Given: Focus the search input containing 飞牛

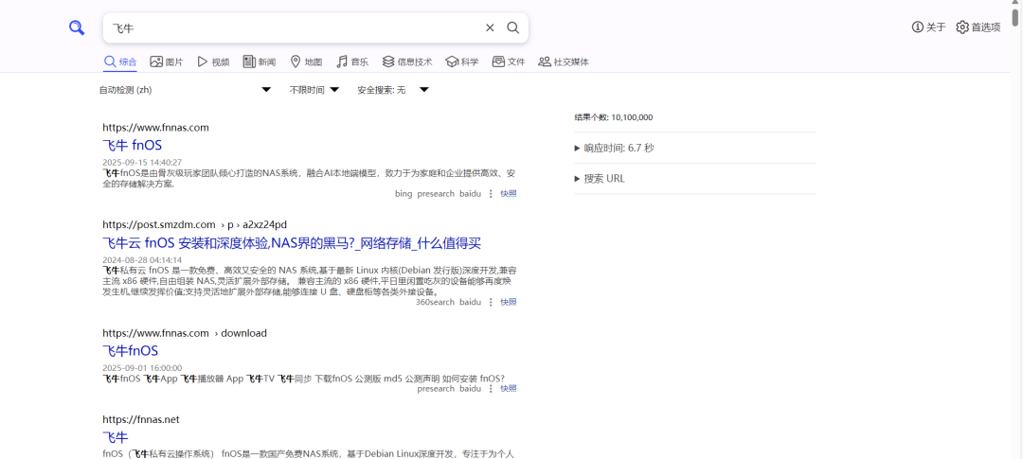Looking at the screenshot, I should tap(294, 28).
